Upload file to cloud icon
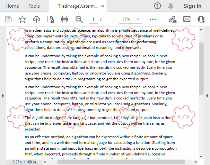The height and width of the screenshot is (165, 210). (37, 19)
